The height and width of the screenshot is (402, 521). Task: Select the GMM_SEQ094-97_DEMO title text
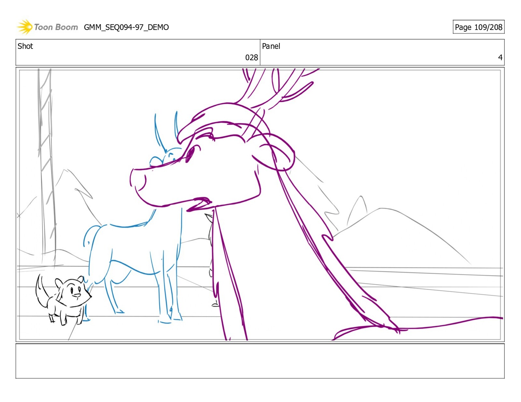tap(126, 27)
